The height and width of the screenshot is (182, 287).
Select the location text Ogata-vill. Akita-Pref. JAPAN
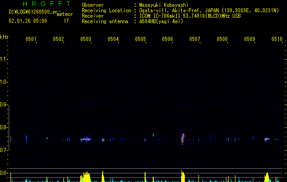coord(179,10)
